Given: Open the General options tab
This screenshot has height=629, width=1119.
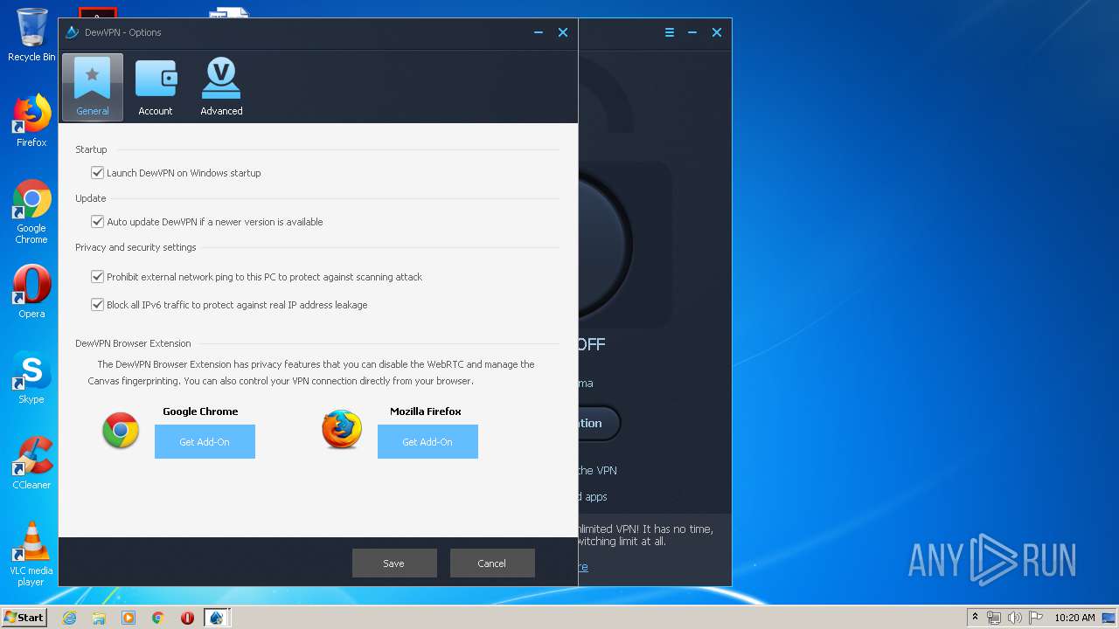Looking at the screenshot, I should (x=93, y=86).
